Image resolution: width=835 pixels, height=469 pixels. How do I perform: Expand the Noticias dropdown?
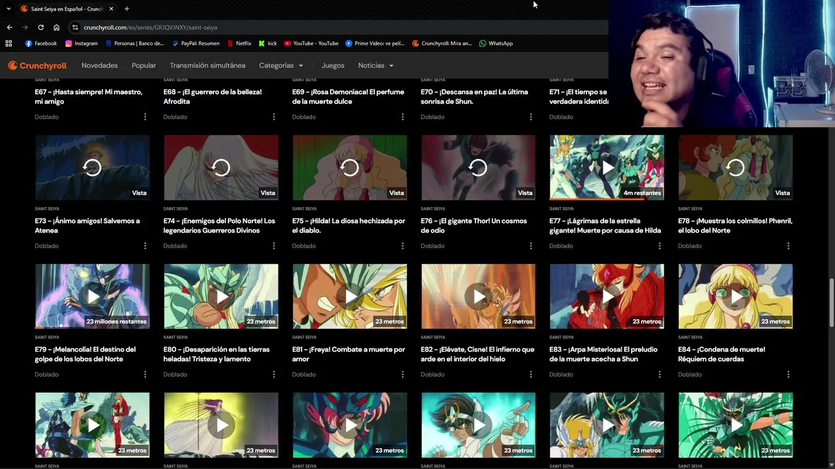pyautogui.click(x=376, y=65)
